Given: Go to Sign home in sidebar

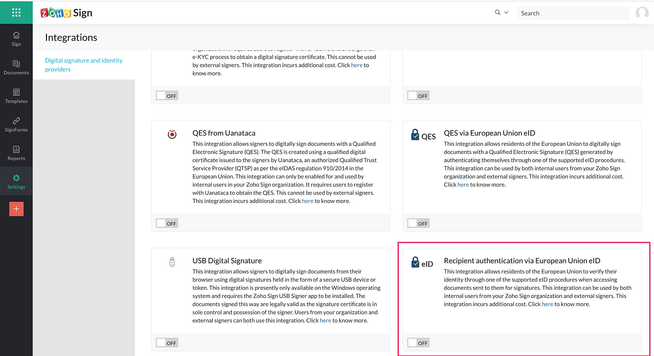Looking at the screenshot, I should [x=16, y=39].
